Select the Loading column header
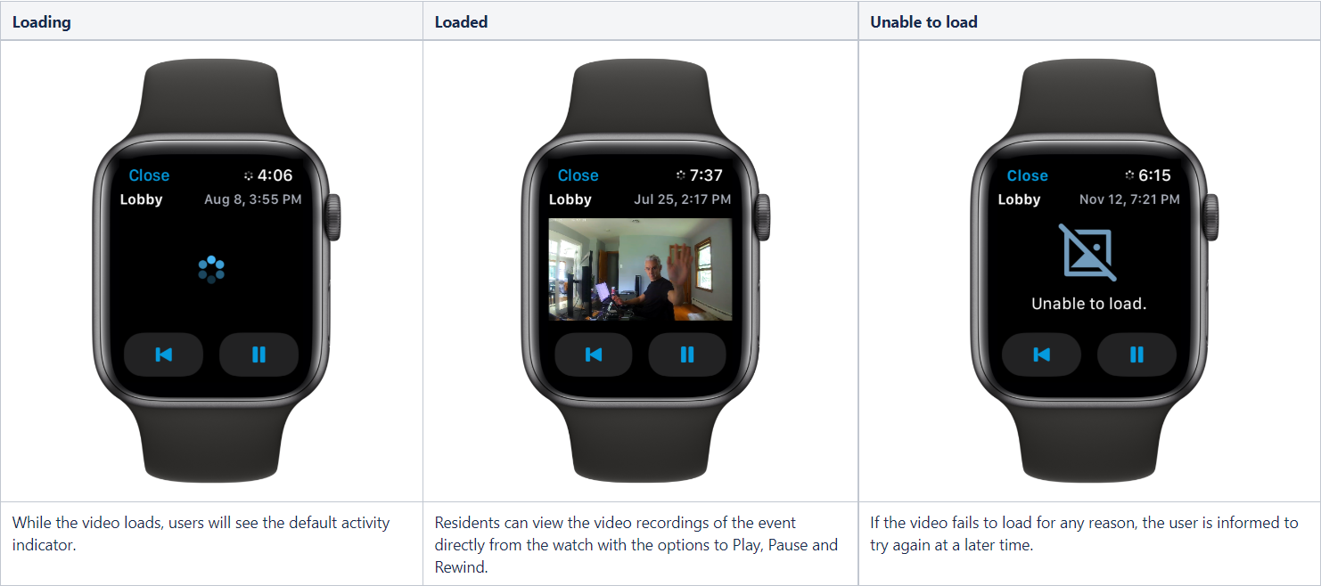Image resolution: width=1321 pixels, height=586 pixels. pyautogui.click(x=41, y=22)
